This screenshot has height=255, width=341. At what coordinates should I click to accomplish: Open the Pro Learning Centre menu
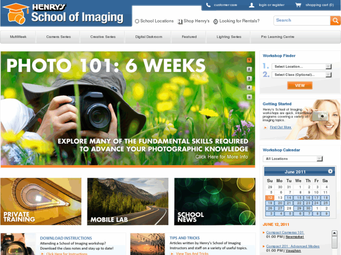[278, 37]
